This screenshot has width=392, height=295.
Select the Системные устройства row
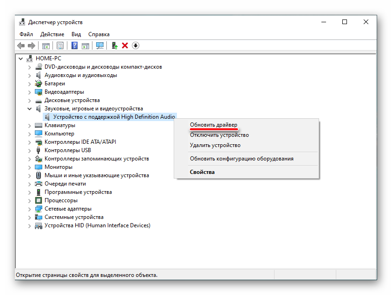[x=74, y=217]
